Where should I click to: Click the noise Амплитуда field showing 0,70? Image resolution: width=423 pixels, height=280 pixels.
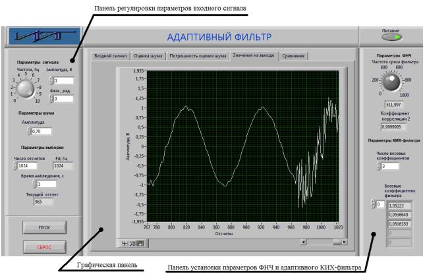(x=42, y=131)
